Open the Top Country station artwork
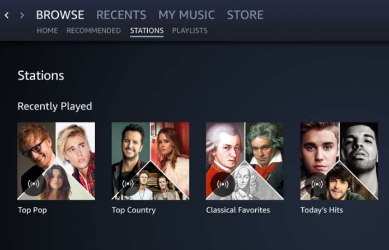Image resolution: width=389 pixels, height=250 pixels. 151,161
